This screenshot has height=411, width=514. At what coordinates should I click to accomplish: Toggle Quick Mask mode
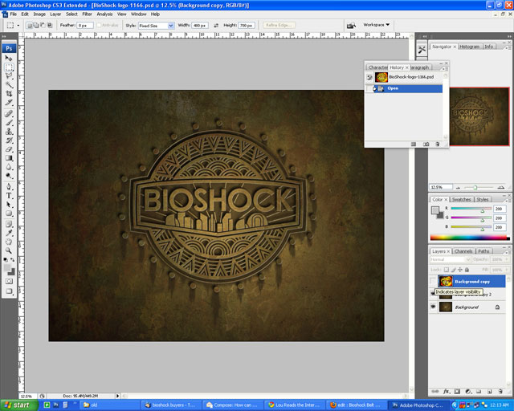9,281
